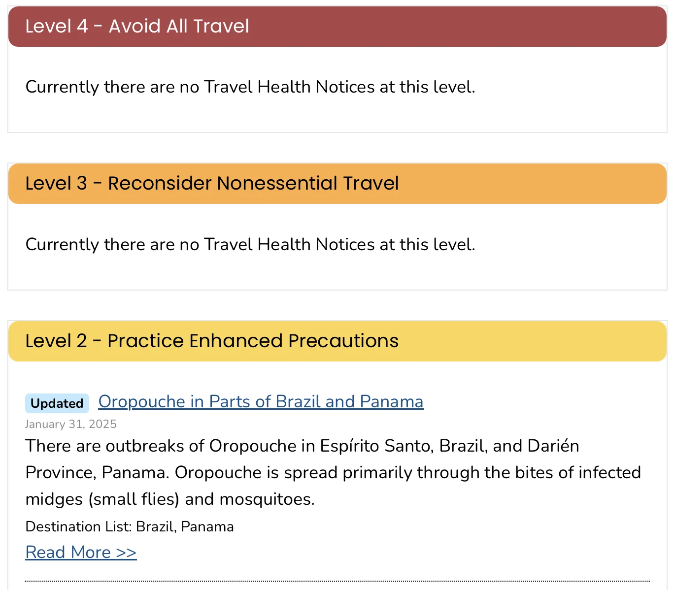The height and width of the screenshot is (590, 674).
Task: Click the blue Updated badge
Action: point(57,403)
